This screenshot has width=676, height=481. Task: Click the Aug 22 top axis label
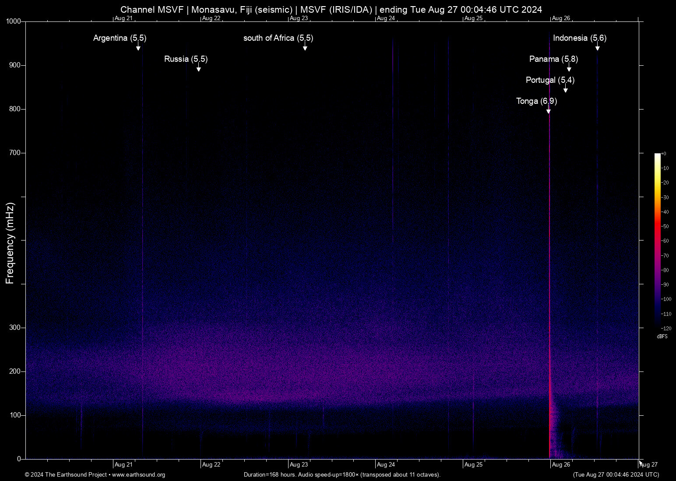211,18
